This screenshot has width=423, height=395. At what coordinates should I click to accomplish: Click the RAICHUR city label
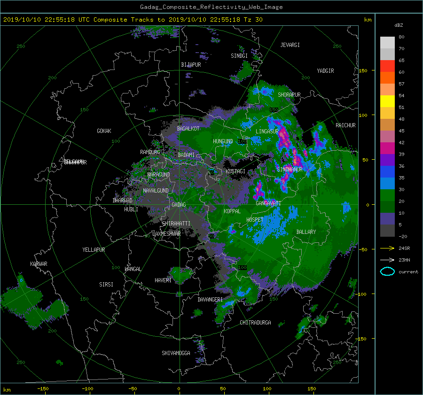pyautogui.click(x=345, y=125)
